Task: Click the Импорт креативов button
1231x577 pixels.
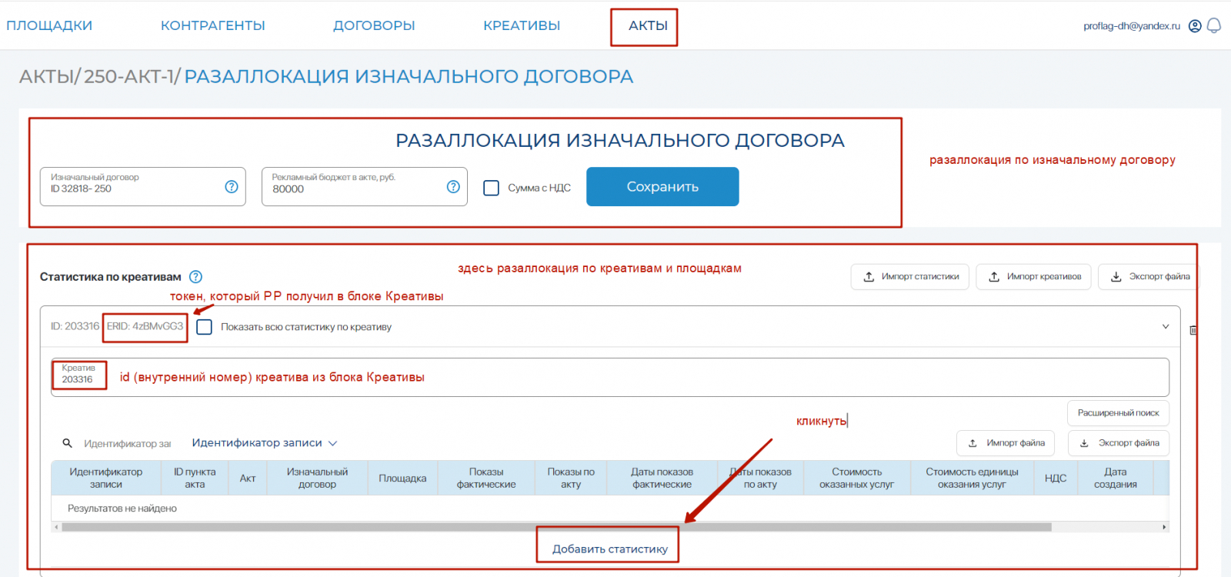Action: point(1033,277)
